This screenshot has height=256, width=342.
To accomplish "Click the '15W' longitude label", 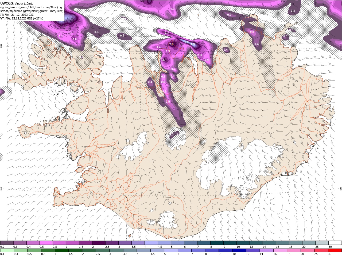I will (x=283, y=1).
